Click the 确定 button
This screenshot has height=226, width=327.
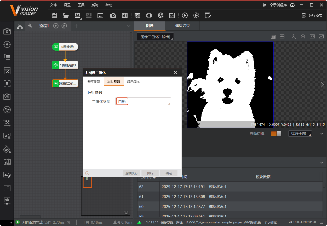coord(169,173)
